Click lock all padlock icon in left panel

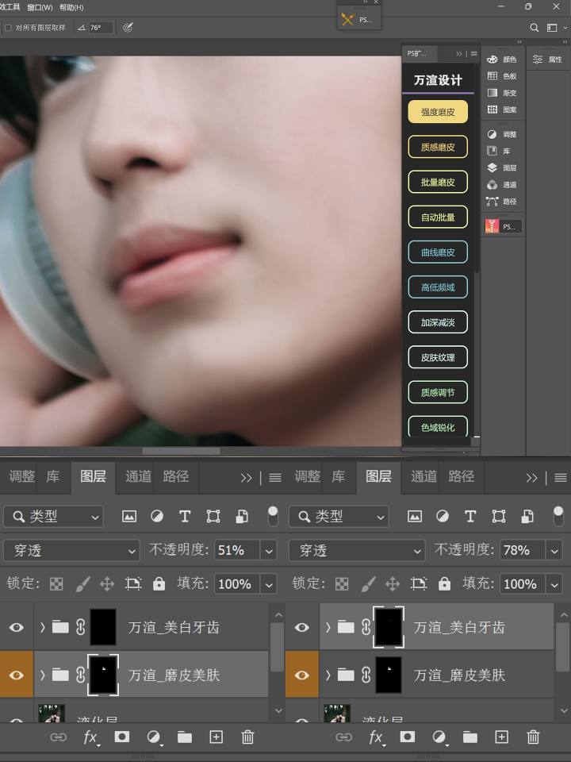[159, 584]
